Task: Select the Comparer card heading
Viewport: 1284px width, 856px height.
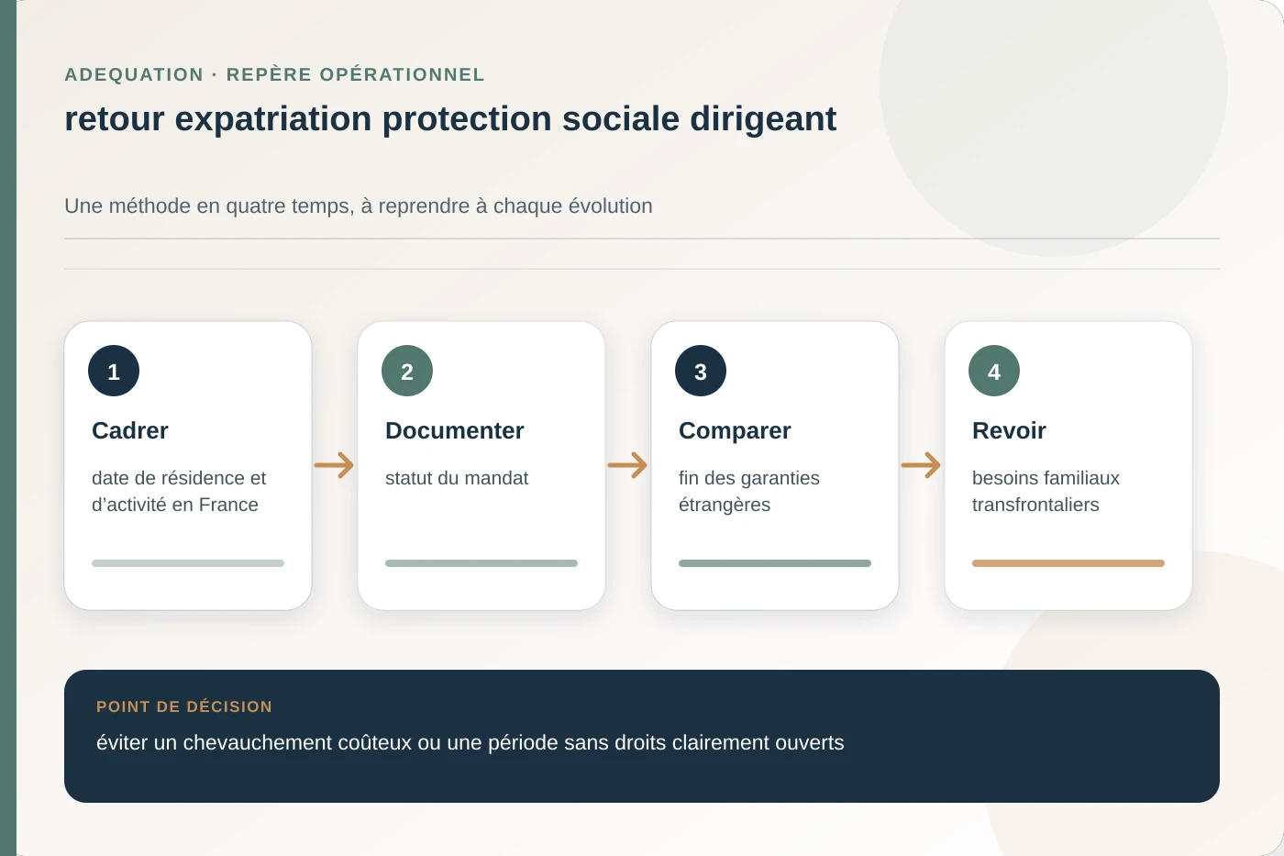Action: [x=735, y=430]
